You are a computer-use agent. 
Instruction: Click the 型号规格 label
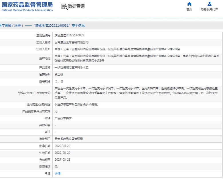pyautogui.click(x=45, y=81)
